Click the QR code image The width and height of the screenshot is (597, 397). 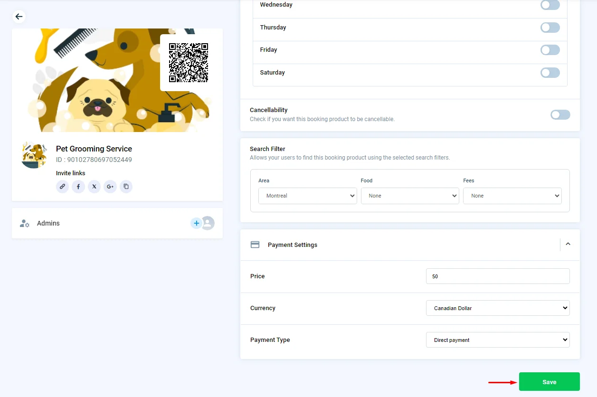(189, 63)
